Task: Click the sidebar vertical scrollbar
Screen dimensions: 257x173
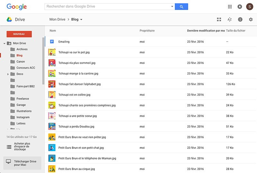Action: pos(43,61)
